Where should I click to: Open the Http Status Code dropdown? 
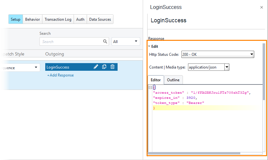[218, 55]
